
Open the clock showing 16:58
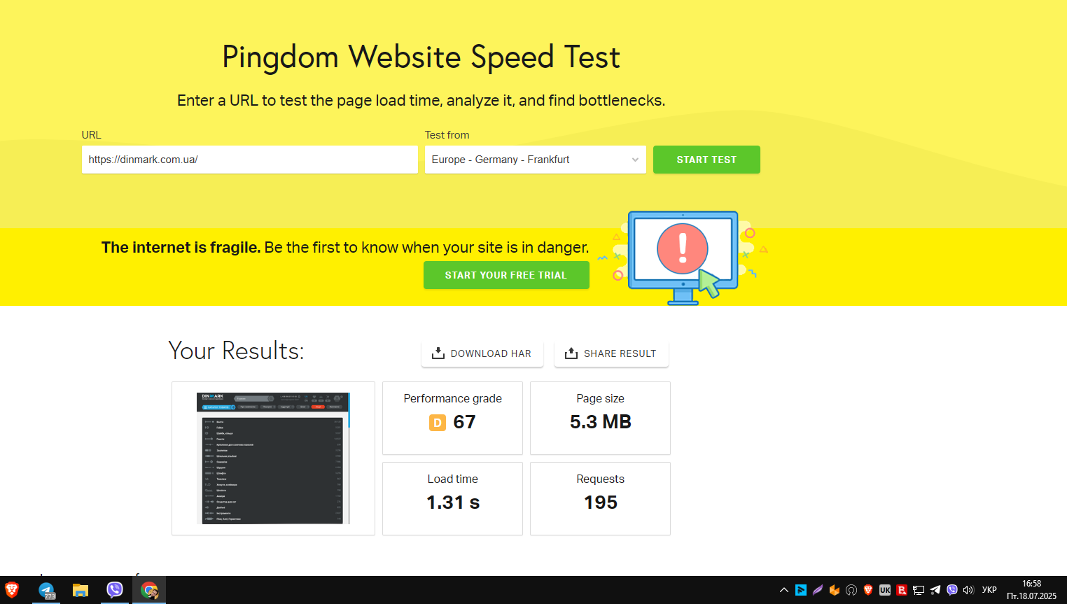pyautogui.click(x=1031, y=590)
